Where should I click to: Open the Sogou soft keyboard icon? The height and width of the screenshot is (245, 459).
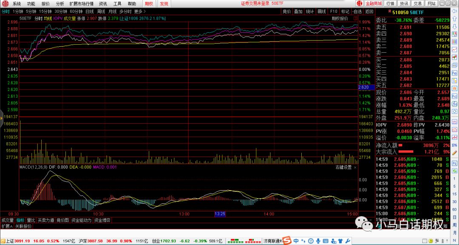pos(326,241)
